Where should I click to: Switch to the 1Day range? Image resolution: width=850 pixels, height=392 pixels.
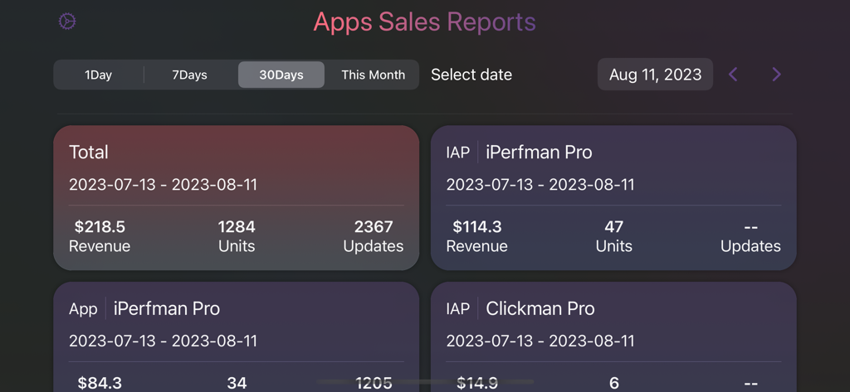point(98,75)
